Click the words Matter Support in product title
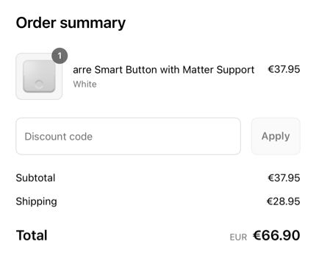Viewport: 316px width, 272px height. point(218,70)
